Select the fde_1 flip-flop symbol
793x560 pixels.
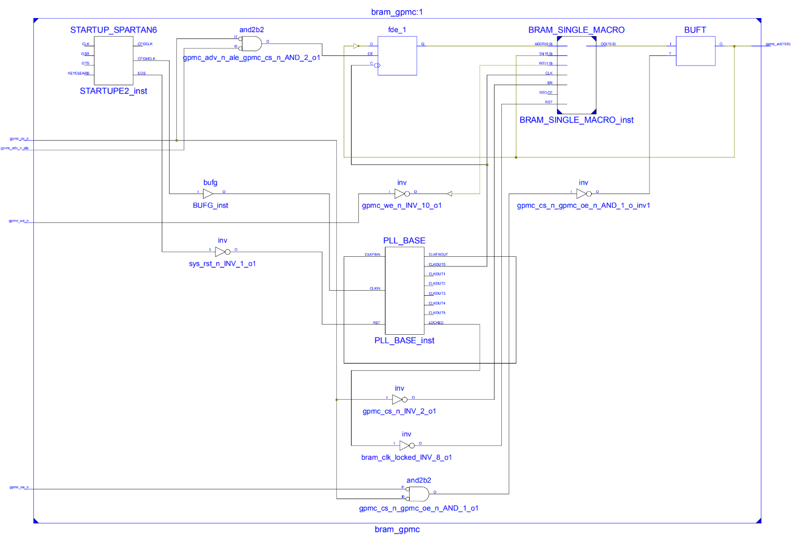(397, 55)
